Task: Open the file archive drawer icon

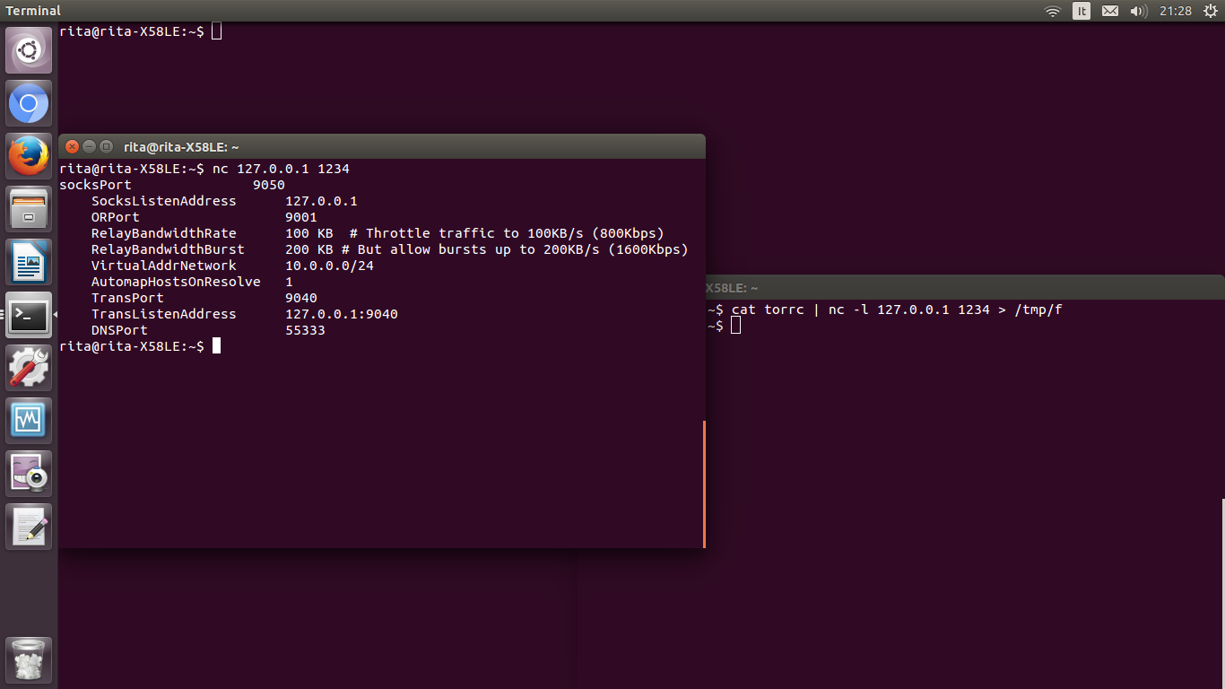Action: pyautogui.click(x=28, y=208)
